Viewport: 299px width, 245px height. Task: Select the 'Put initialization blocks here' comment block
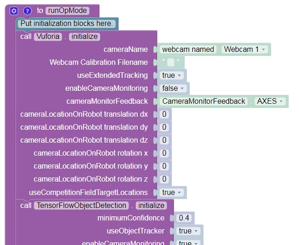[x=67, y=23]
